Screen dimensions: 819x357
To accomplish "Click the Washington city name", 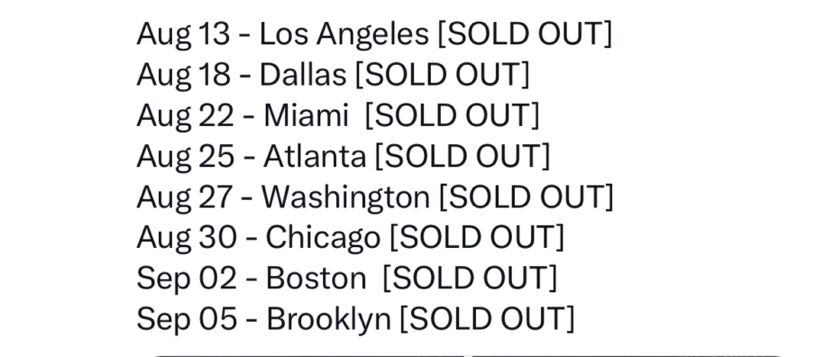I will pyautogui.click(x=346, y=197).
